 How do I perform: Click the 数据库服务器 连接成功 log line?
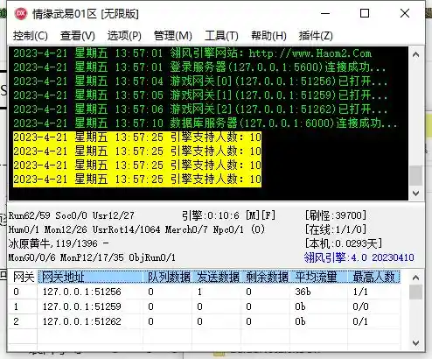[x=206, y=123]
